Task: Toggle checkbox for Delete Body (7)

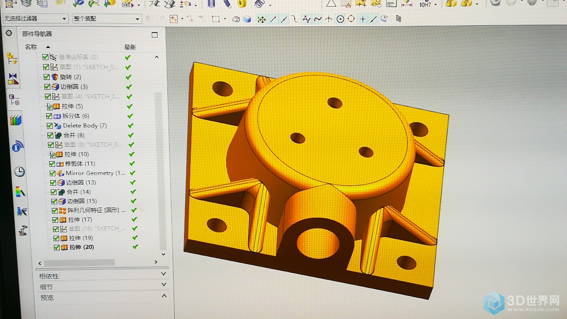Action: coord(50,126)
